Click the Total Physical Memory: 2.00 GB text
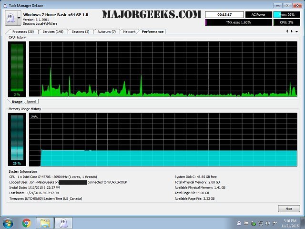The width and height of the screenshot is (305, 229). pyautogui.click(x=197, y=182)
